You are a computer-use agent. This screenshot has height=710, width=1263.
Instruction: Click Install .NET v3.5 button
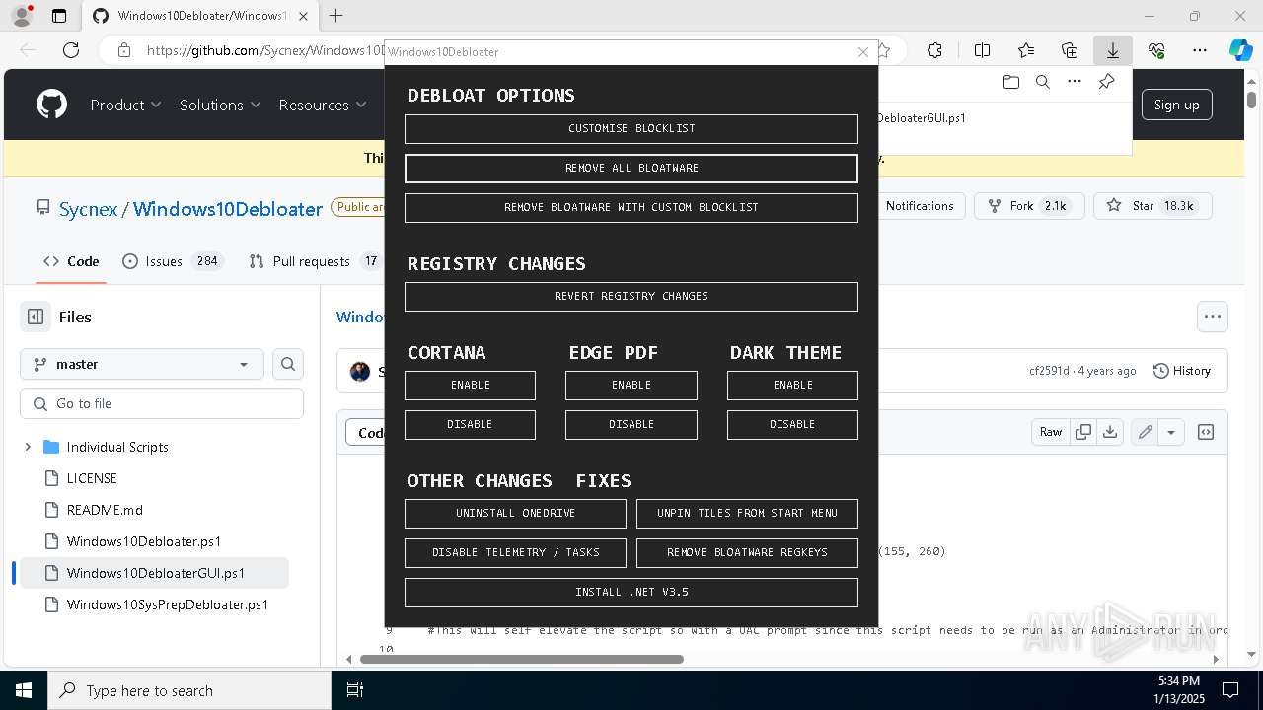[x=631, y=593]
